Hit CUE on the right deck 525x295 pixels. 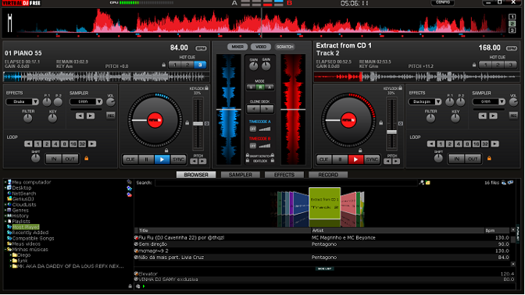pos(323,159)
